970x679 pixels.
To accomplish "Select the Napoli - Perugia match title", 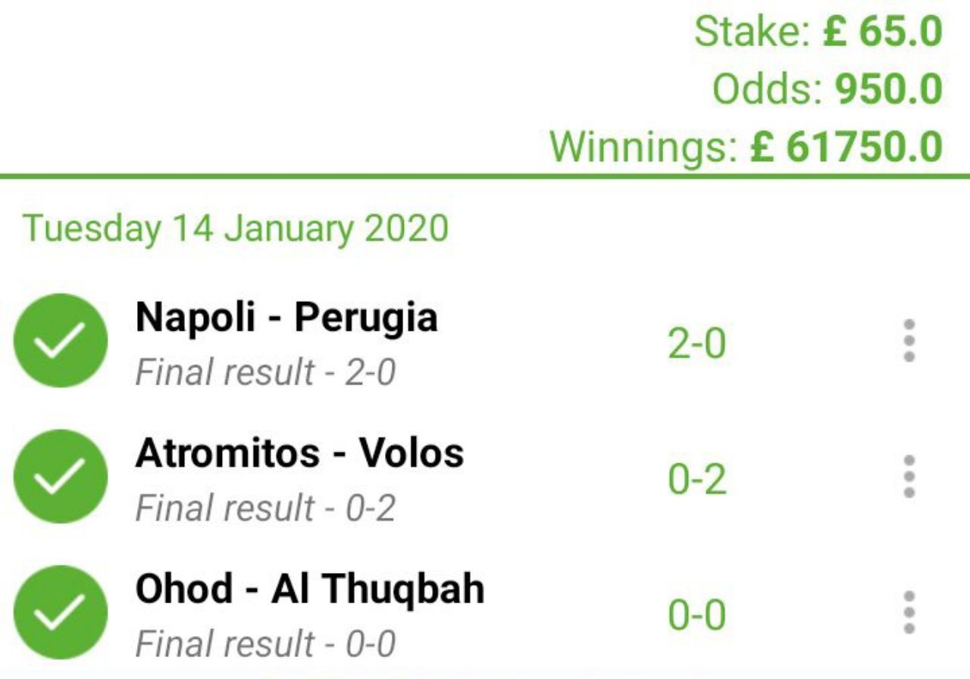I will [x=286, y=317].
